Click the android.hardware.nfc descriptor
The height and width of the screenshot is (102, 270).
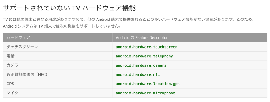[x=138, y=75]
